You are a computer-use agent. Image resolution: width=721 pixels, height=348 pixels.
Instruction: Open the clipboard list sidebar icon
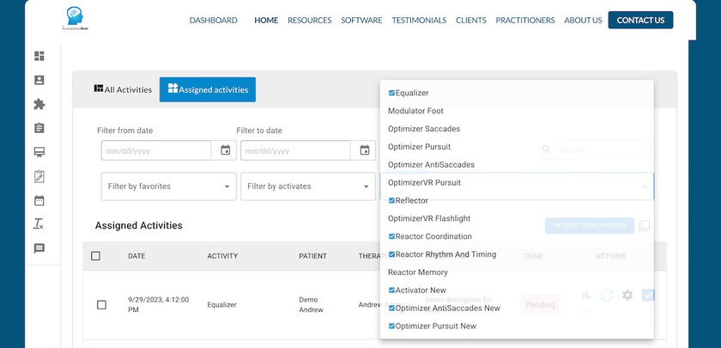(x=39, y=128)
